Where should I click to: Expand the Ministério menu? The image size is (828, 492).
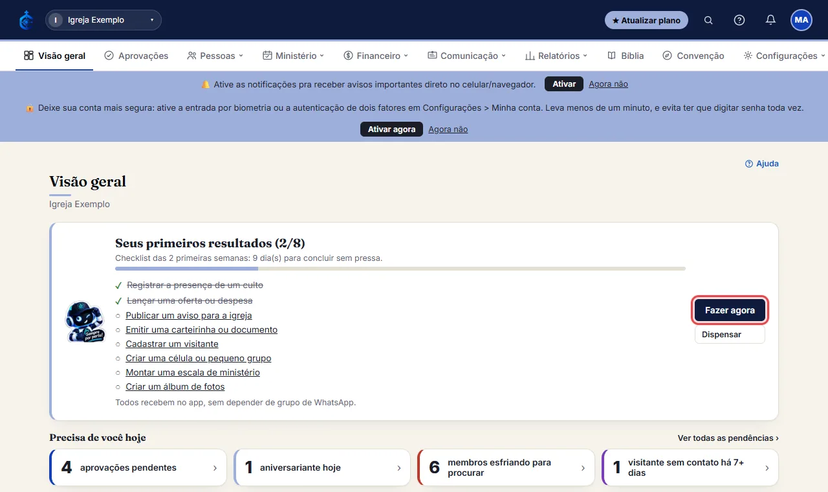(x=293, y=56)
